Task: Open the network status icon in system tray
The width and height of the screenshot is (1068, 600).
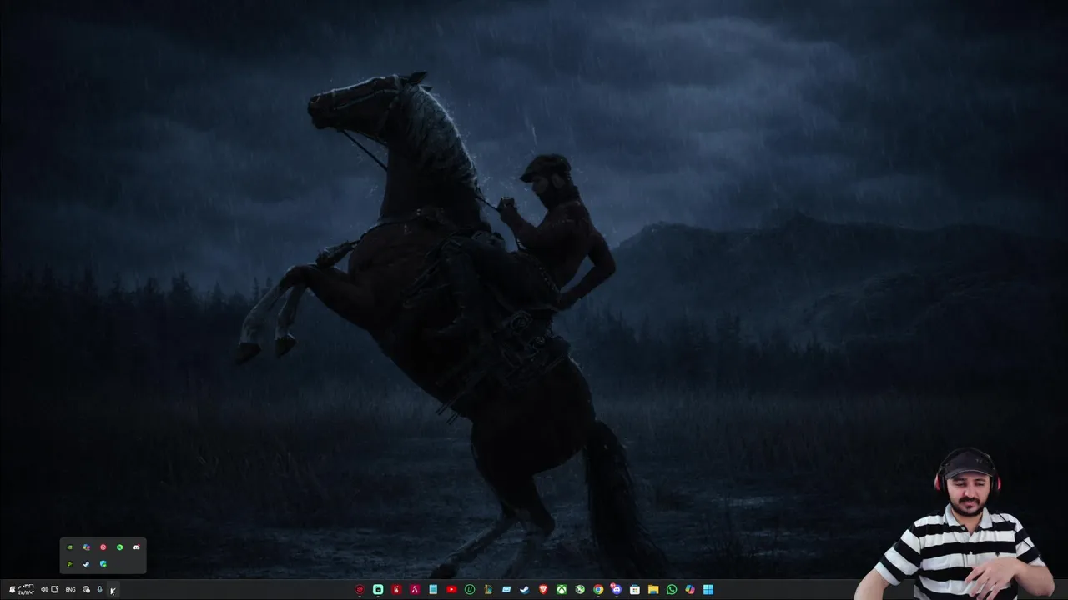Action: [x=55, y=589]
